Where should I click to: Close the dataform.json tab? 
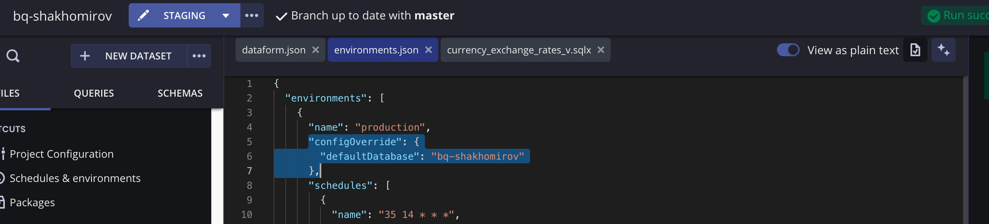pos(316,50)
